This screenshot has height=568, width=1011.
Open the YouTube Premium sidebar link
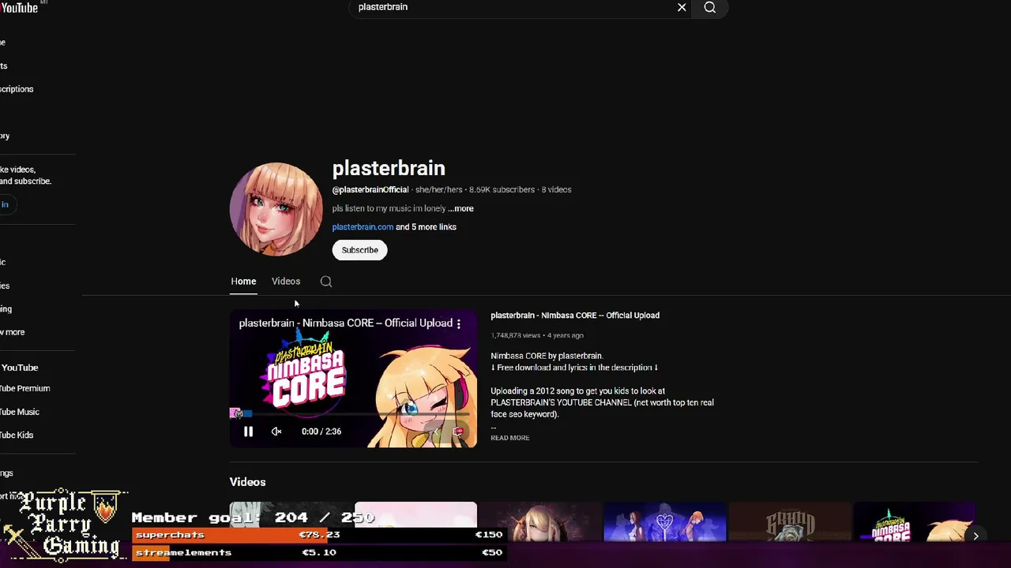pyautogui.click(x=24, y=389)
